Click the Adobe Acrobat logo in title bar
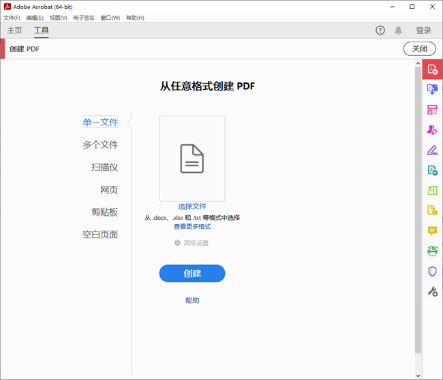 (7, 7)
